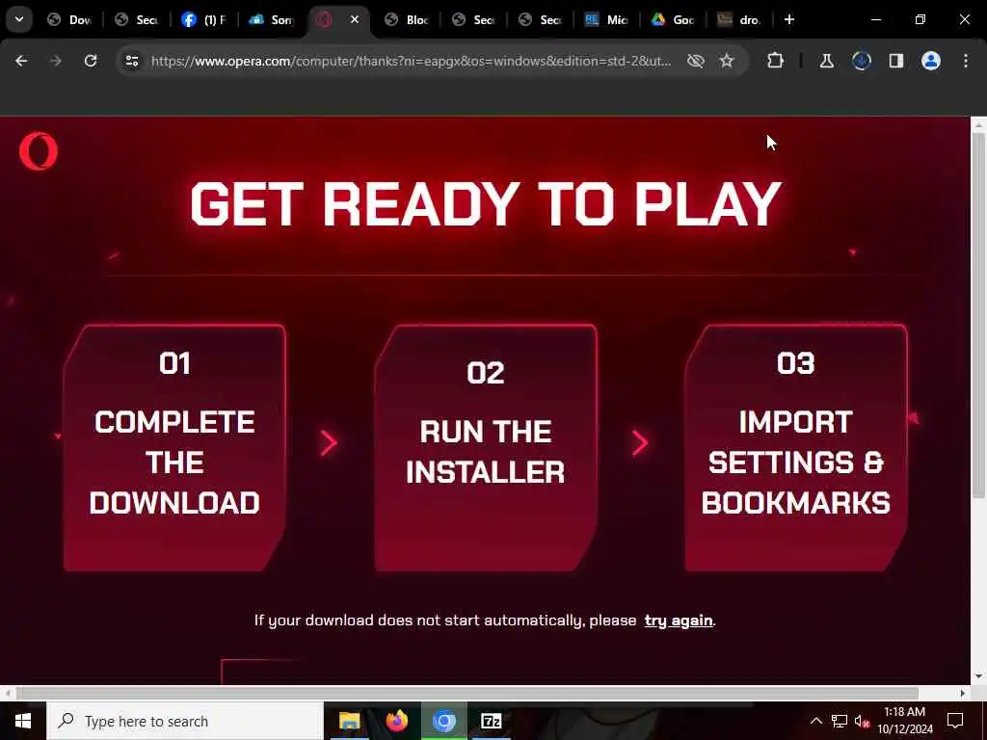Screen dimensions: 987x740
Task: Reload the Opera download page
Action: tap(91, 61)
